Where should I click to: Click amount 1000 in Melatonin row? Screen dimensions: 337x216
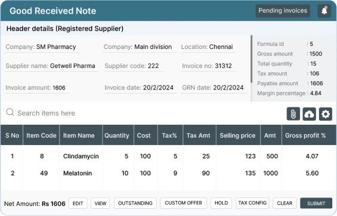[270, 173]
